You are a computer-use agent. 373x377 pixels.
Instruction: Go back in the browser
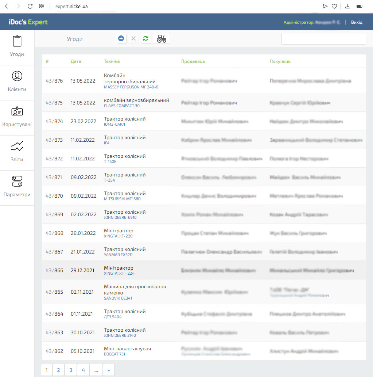point(7,6)
